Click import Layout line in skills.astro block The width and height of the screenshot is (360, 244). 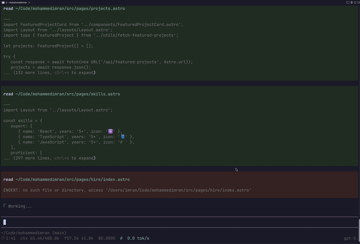tap(58, 110)
